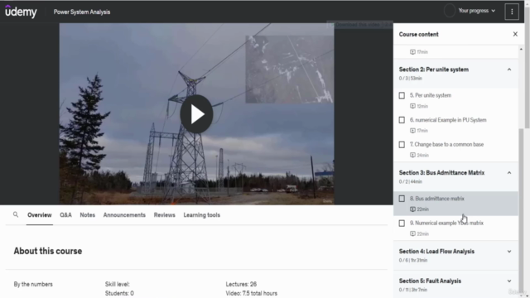Click the About this course heading

pos(48,251)
